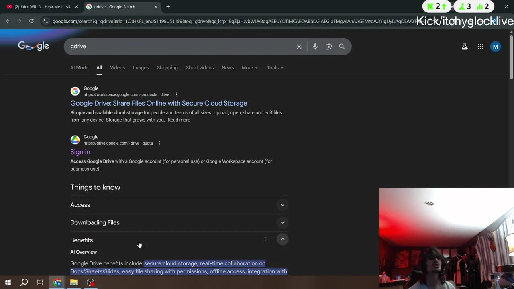The height and width of the screenshot is (289, 514).
Task: Open OBS Studio from the taskbar
Action: pyautogui.click(x=91, y=283)
